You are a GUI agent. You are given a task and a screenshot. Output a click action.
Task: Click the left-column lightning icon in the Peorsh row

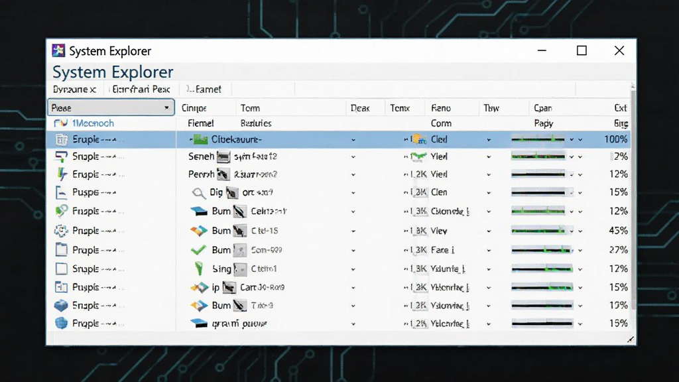[x=62, y=174]
